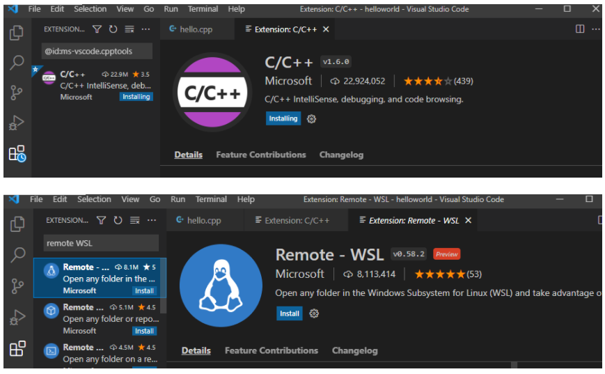605x374 pixels.
Task: Select C/C++ extension entry in top sidebar
Action: pos(96,85)
